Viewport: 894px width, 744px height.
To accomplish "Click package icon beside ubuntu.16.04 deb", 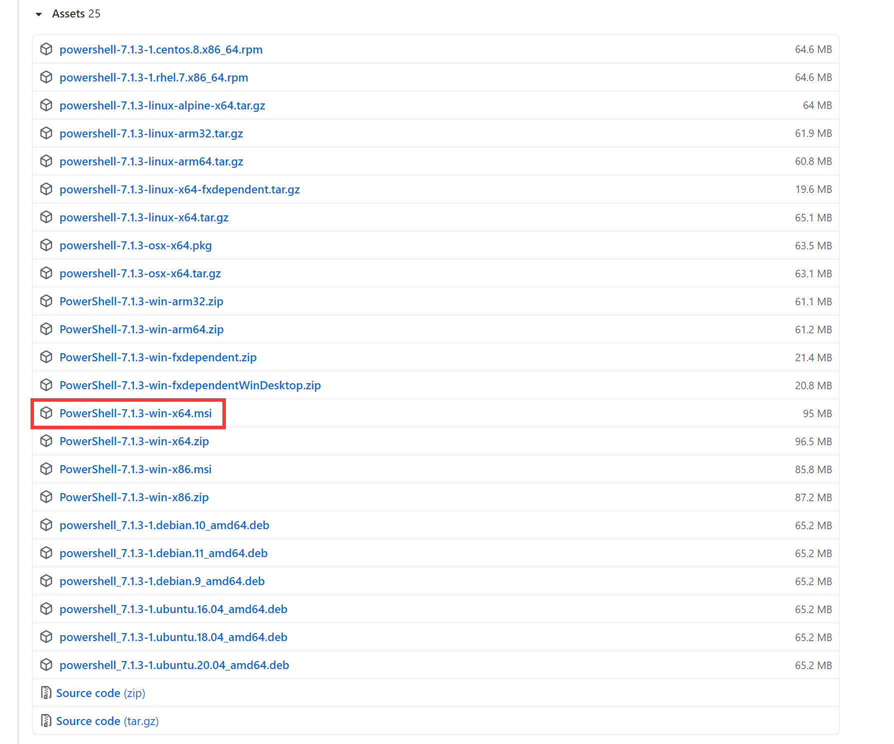I will (x=46, y=609).
